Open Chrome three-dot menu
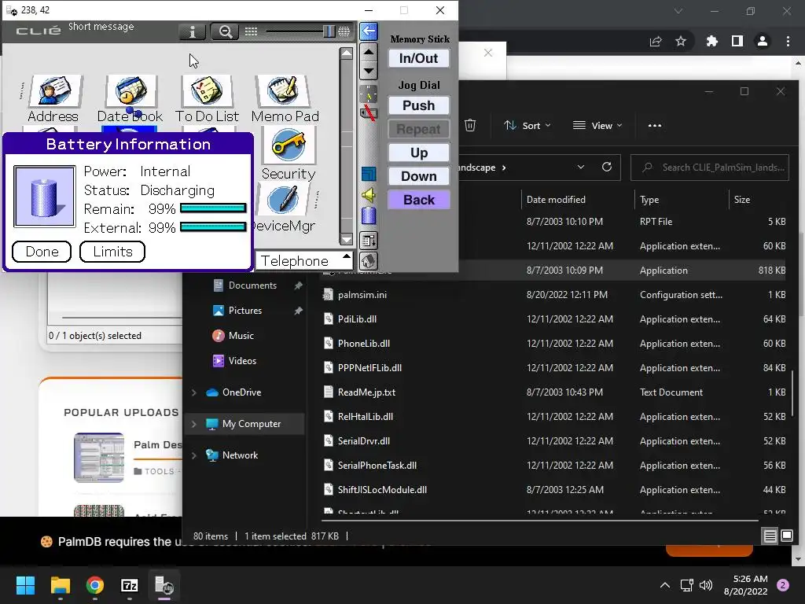805x604 pixels. [788, 41]
